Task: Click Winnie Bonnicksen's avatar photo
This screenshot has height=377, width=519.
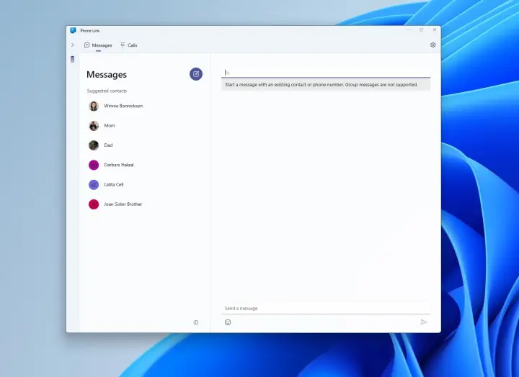Action: pyautogui.click(x=94, y=106)
